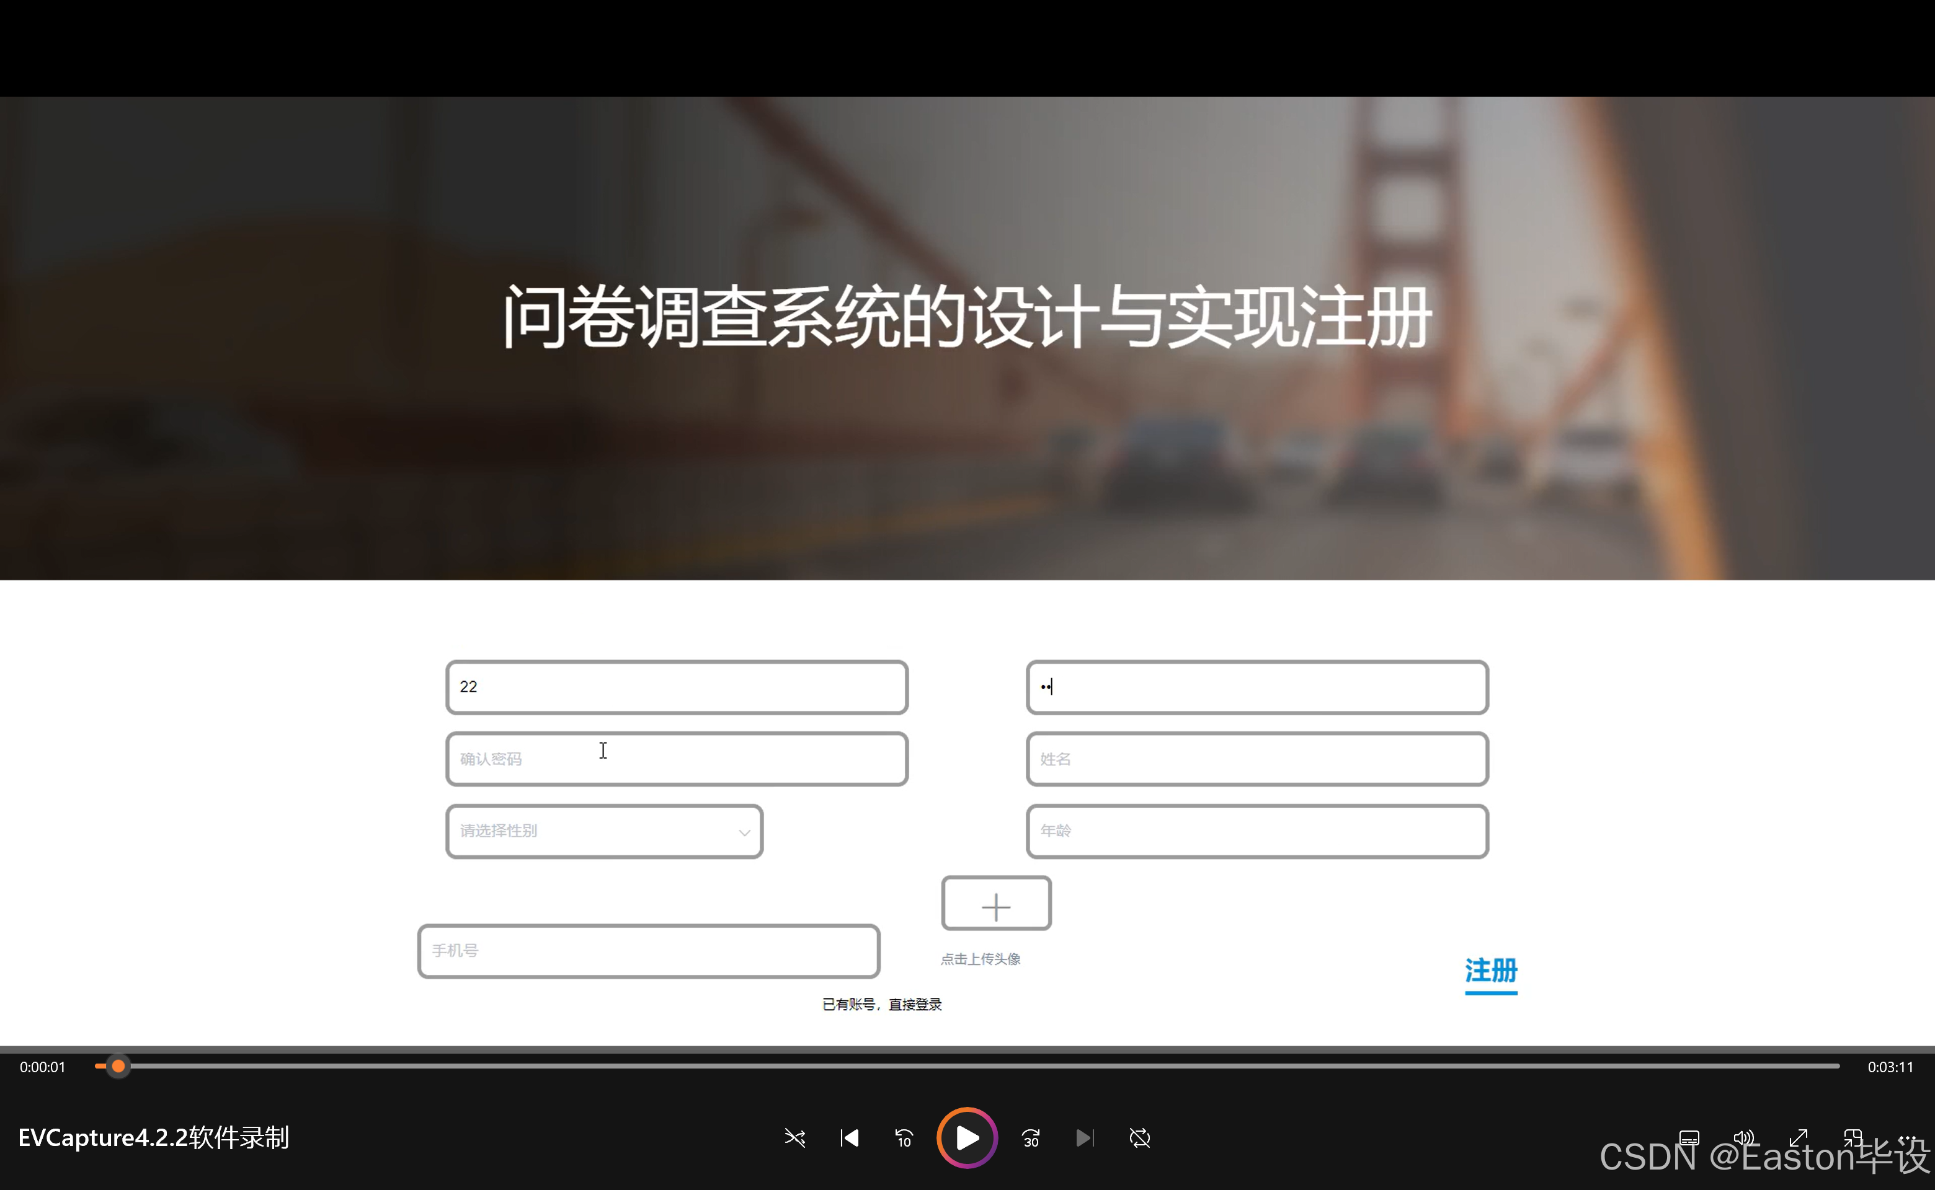This screenshot has height=1190, width=1935.
Task: Open the 请选择性别 gender dropdown
Action: point(603,831)
